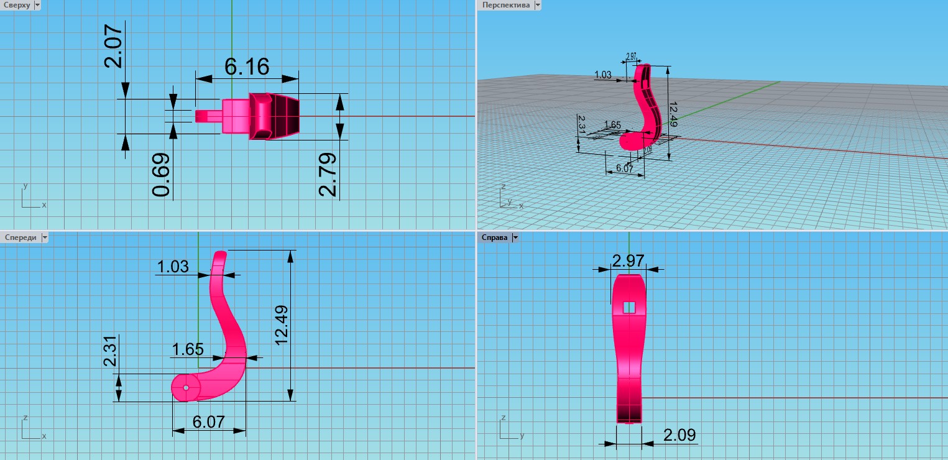Click the square hole on the model in Справа view
This screenshot has height=460, width=948.
click(x=629, y=307)
